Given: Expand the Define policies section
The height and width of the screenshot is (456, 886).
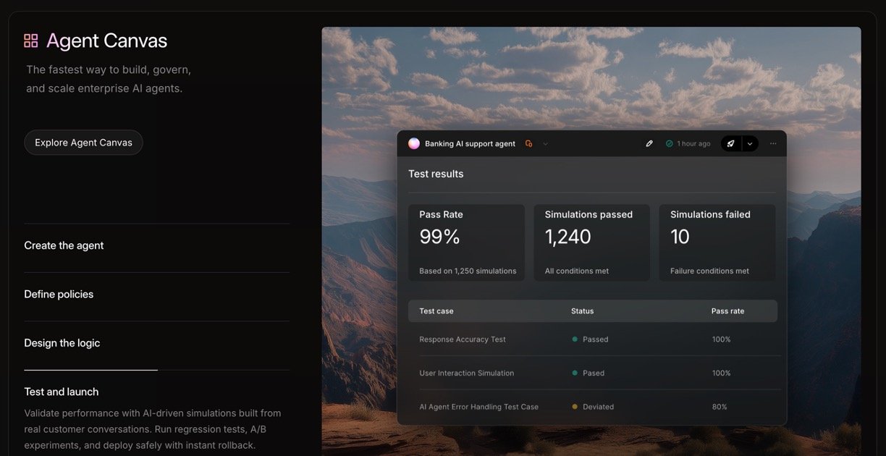Looking at the screenshot, I should (59, 294).
